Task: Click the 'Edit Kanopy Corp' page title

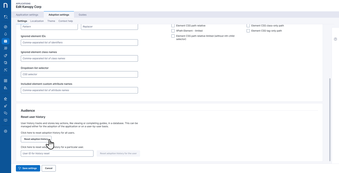Action: tap(29, 7)
